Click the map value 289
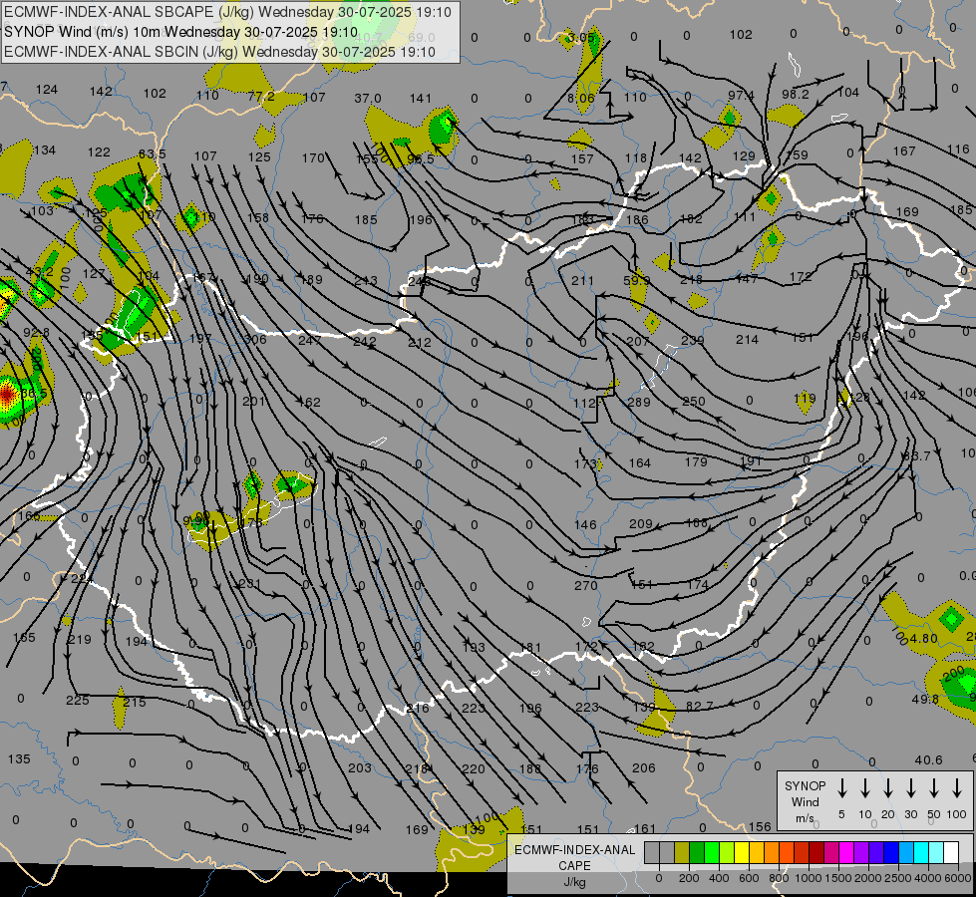The image size is (976, 897). pos(639,402)
